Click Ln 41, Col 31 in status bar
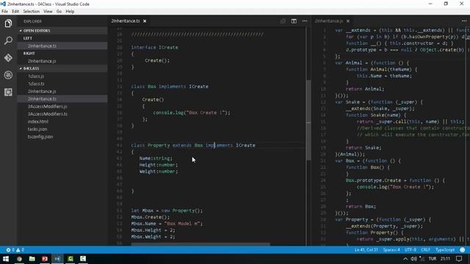470x264 pixels. [366, 249]
